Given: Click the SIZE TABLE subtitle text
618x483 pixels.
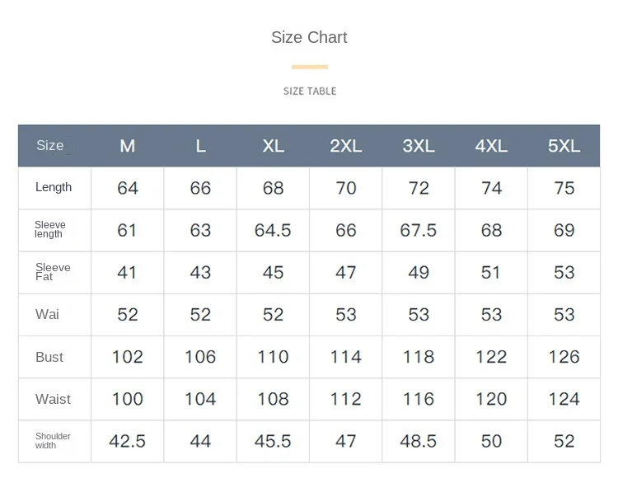Looking at the screenshot, I should (x=310, y=91).
